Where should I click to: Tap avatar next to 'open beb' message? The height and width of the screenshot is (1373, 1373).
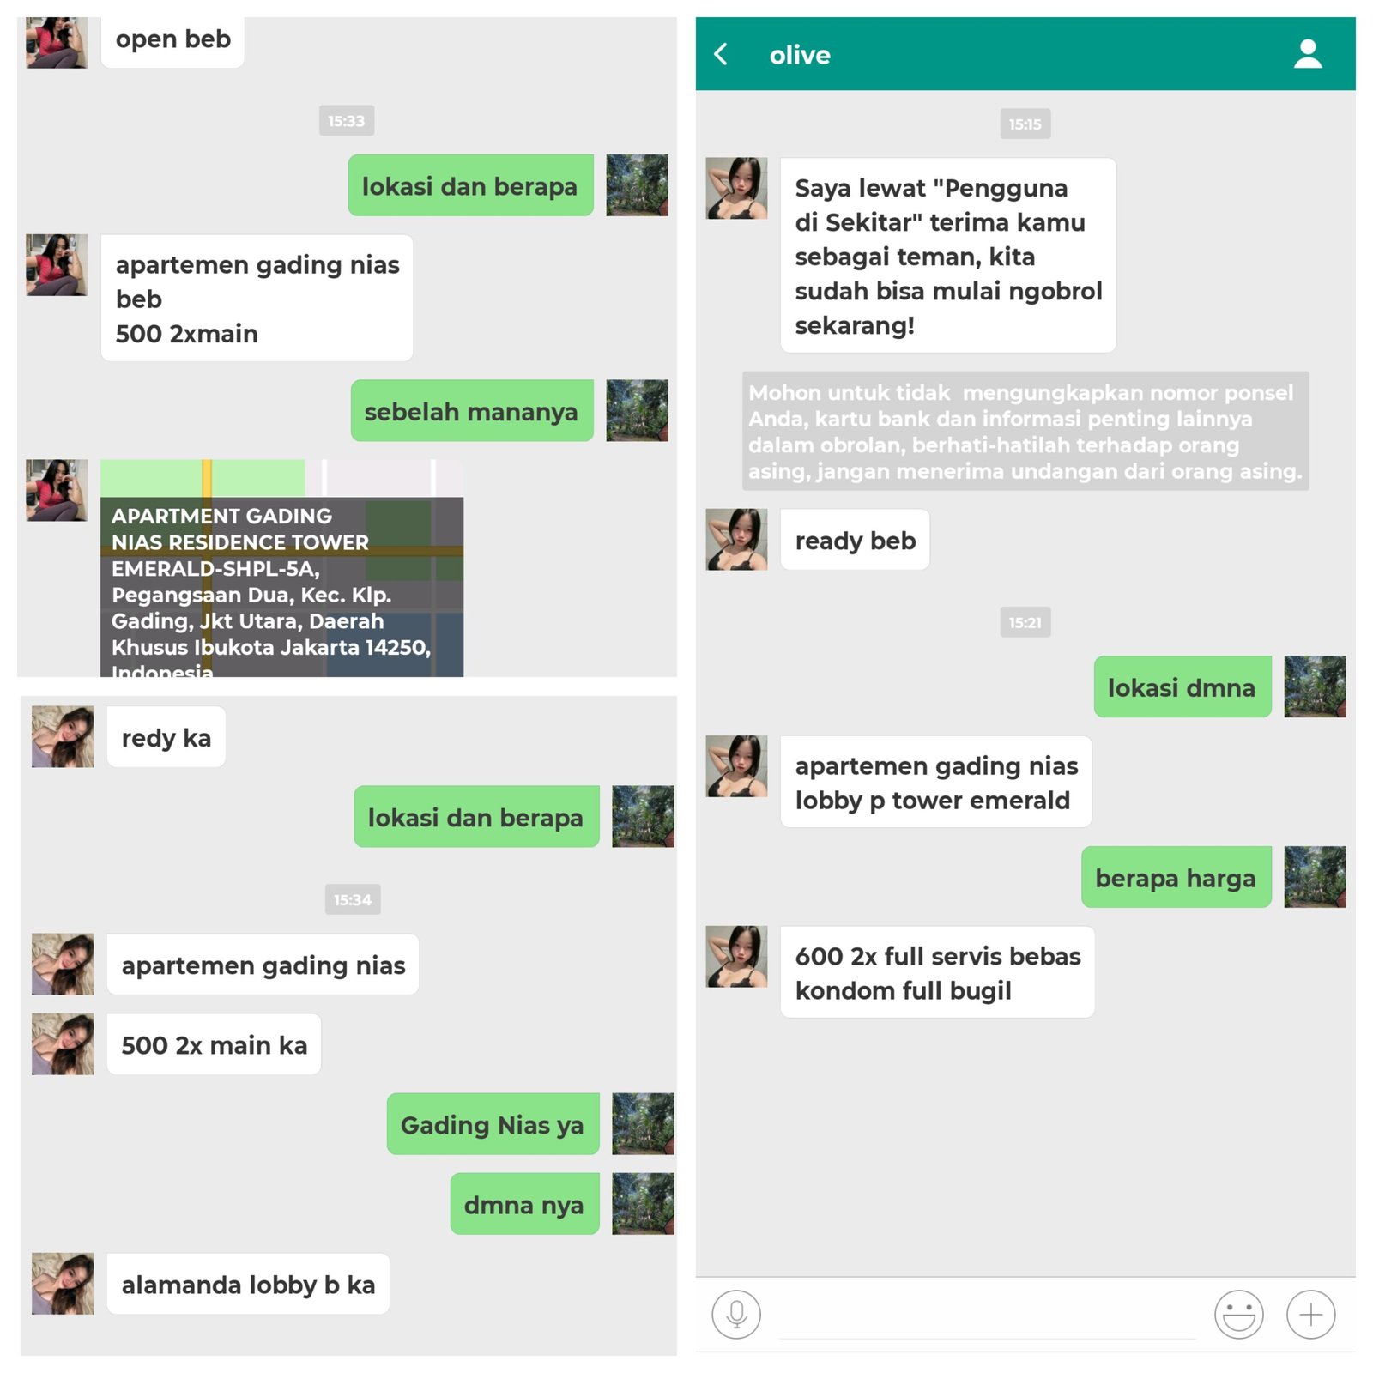pos(57,41)
